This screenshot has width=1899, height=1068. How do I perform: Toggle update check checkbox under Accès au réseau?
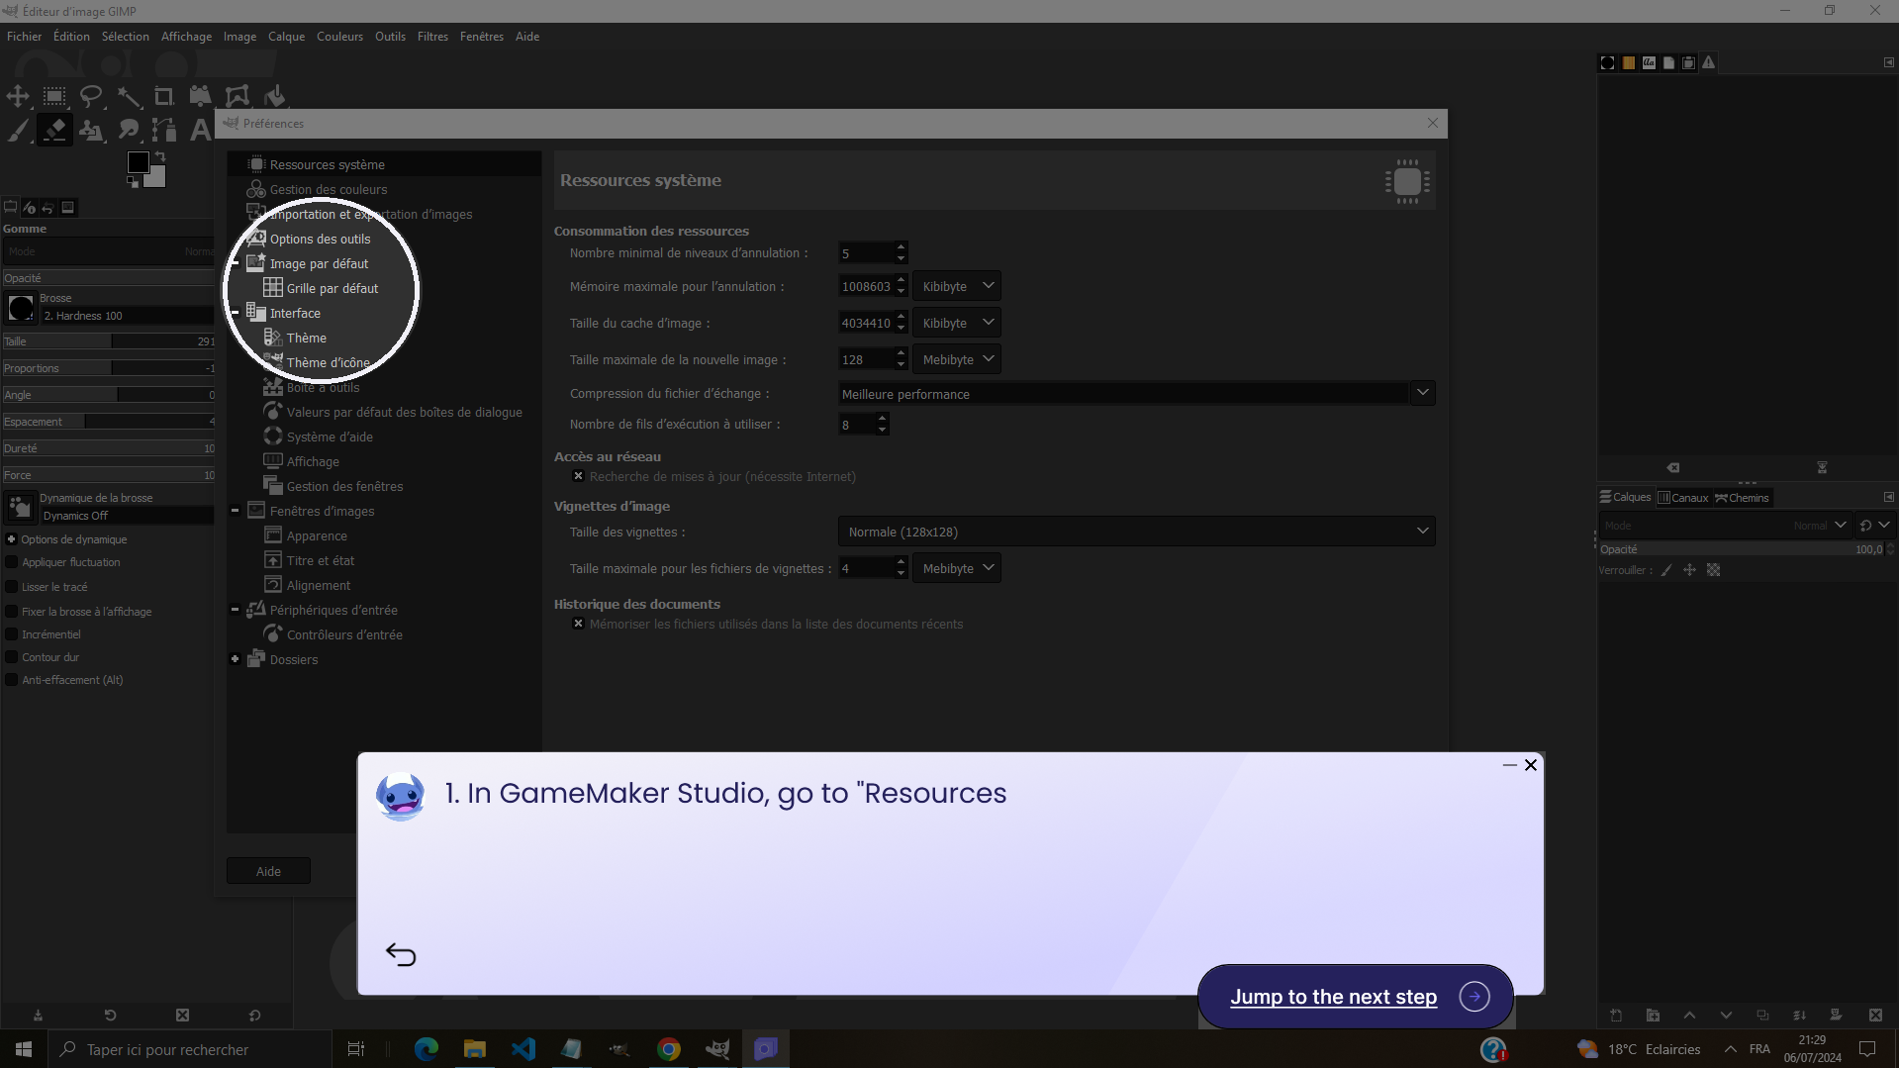[x=579, y=476]
